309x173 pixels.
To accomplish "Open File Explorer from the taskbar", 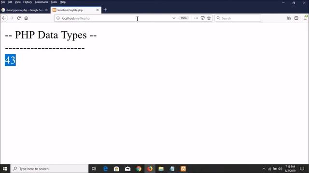I will point(161,169).
